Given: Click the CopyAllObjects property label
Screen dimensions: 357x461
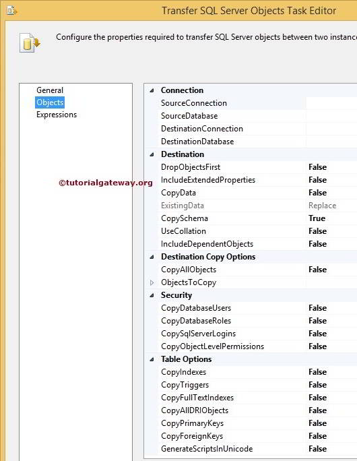Looking at the screenshot, I should click(189, 270).
